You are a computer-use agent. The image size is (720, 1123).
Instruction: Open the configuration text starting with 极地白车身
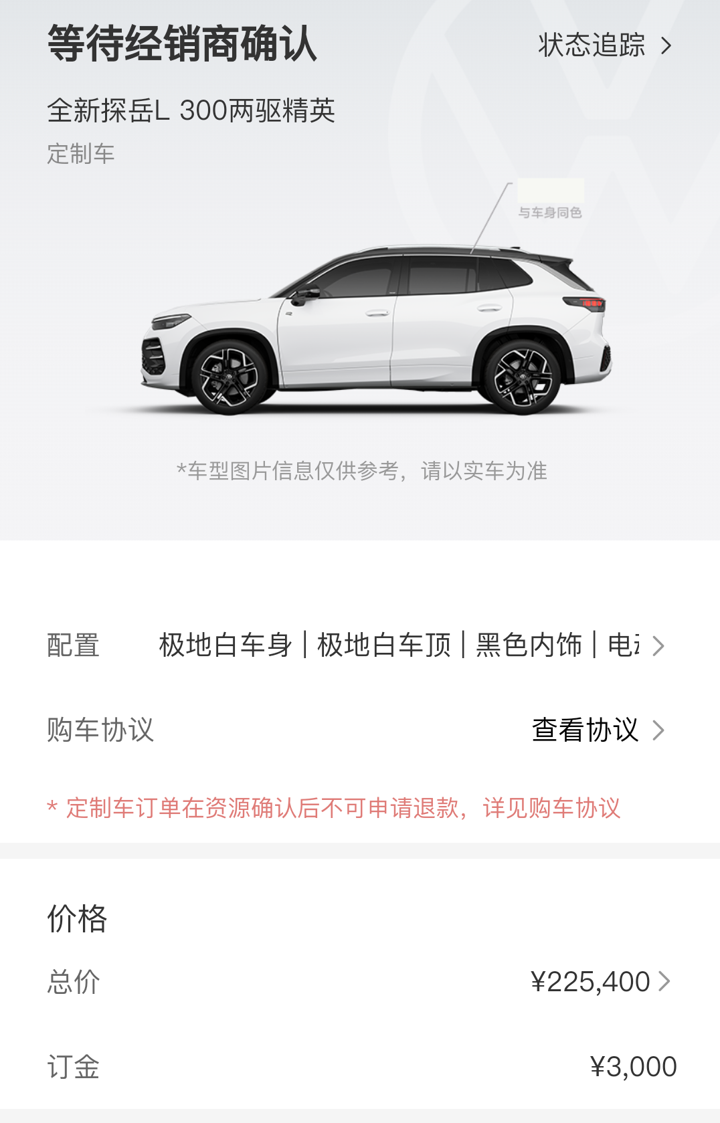tap(399, 645)
